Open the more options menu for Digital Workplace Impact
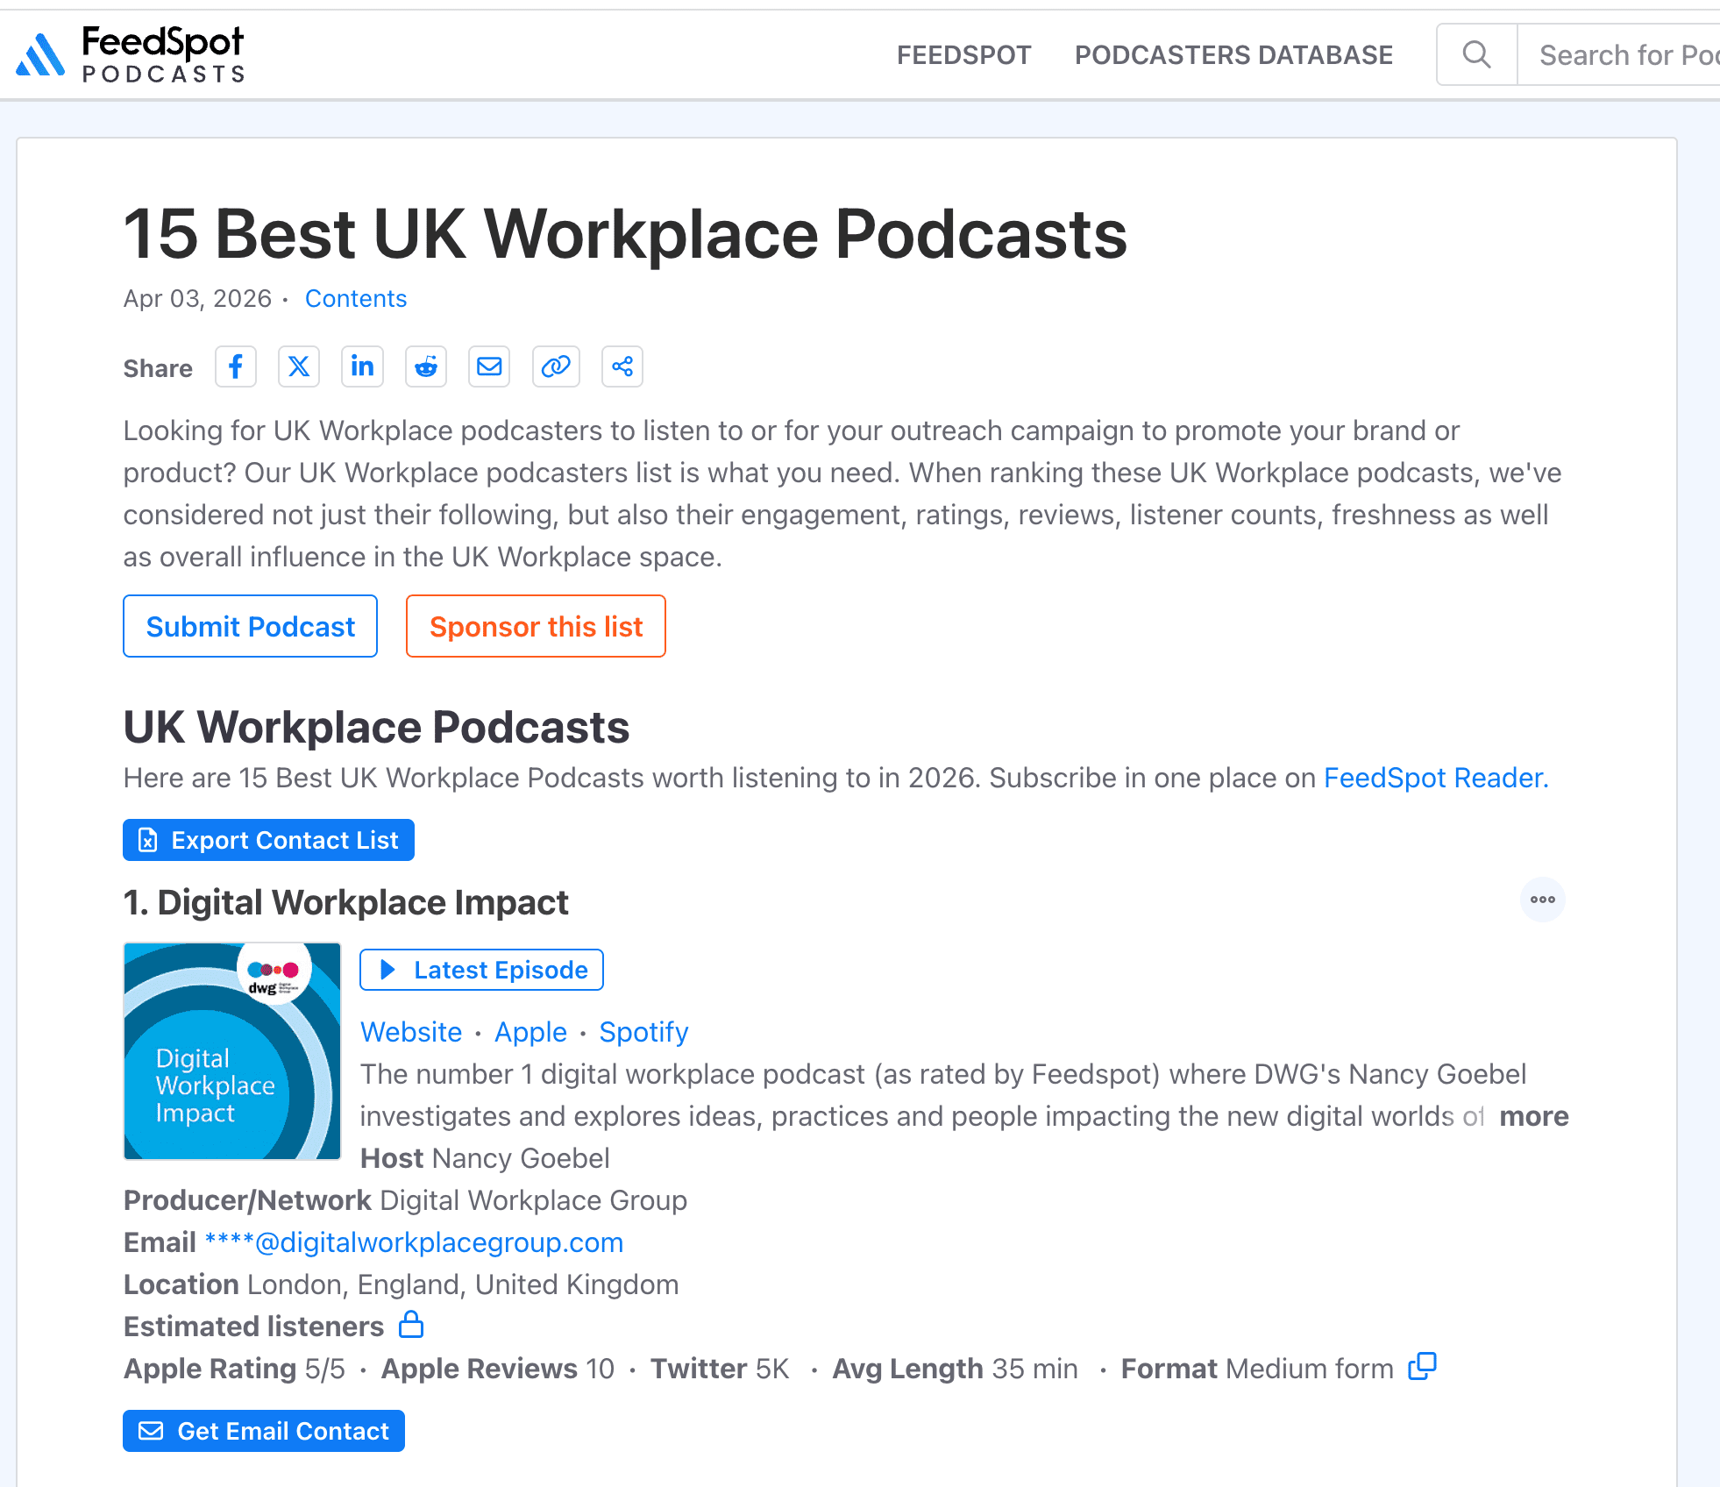The height and width of the screenshot is (1487, 1720). [x=1543, y=900]
